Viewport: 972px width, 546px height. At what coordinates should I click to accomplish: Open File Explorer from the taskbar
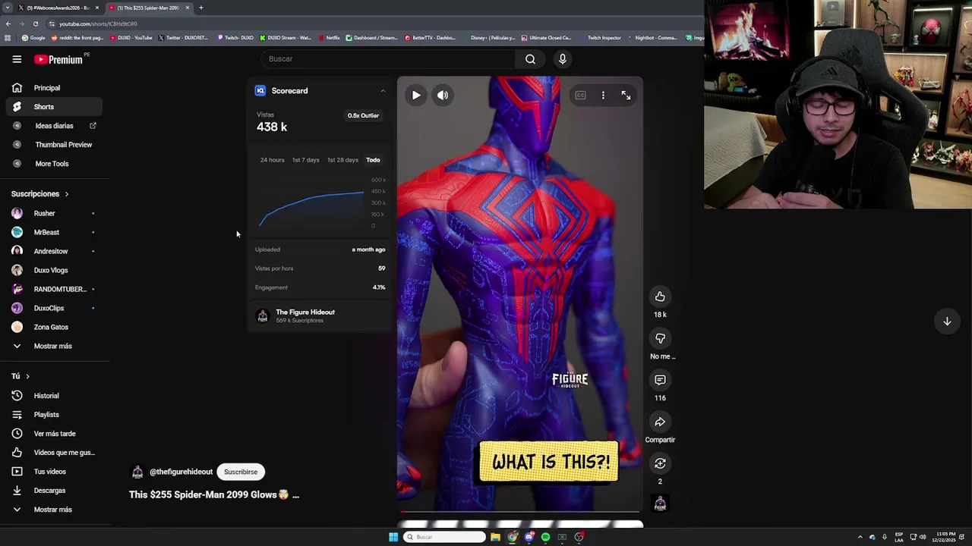pos(495,537)
